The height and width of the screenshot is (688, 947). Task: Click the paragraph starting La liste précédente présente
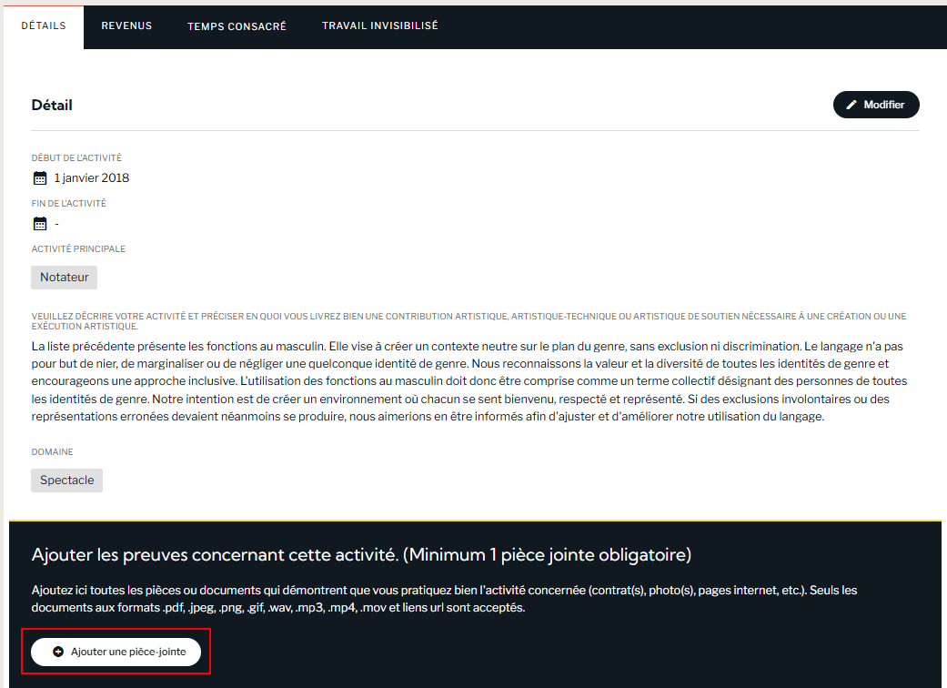(469, 381)
